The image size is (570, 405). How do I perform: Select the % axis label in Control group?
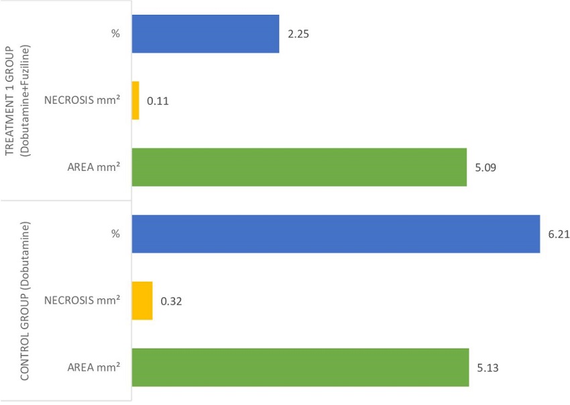click(x=116, y=234)
